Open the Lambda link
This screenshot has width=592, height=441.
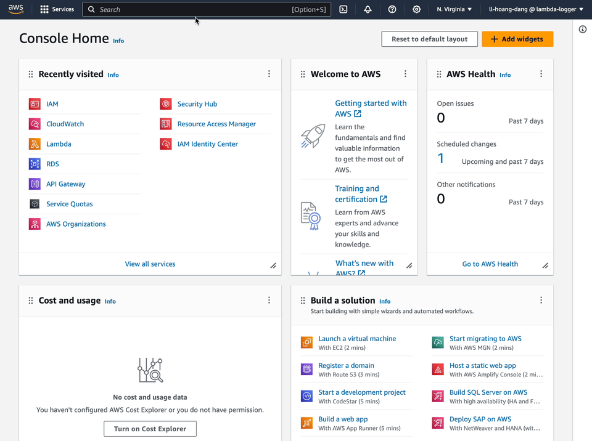click(x=59, y=144)
